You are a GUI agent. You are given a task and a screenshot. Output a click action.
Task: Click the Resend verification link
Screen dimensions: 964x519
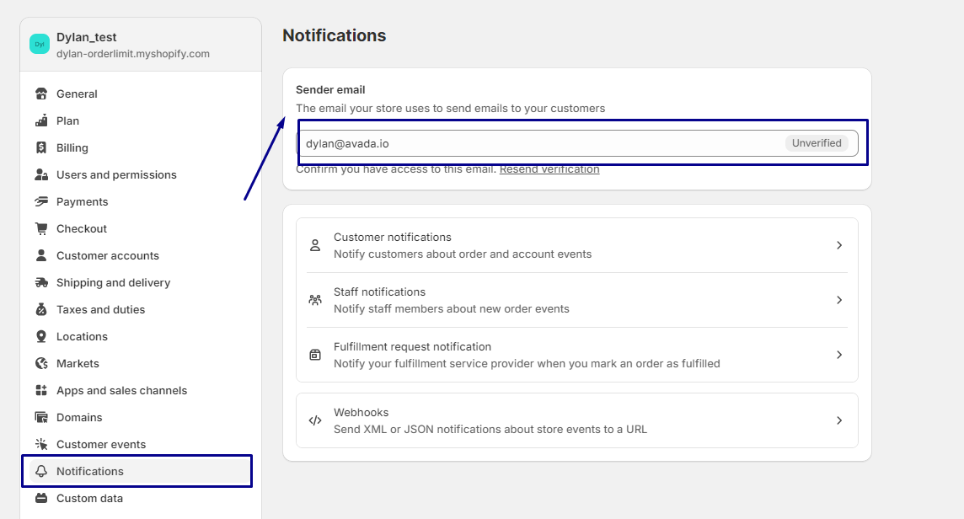(549, 169)
